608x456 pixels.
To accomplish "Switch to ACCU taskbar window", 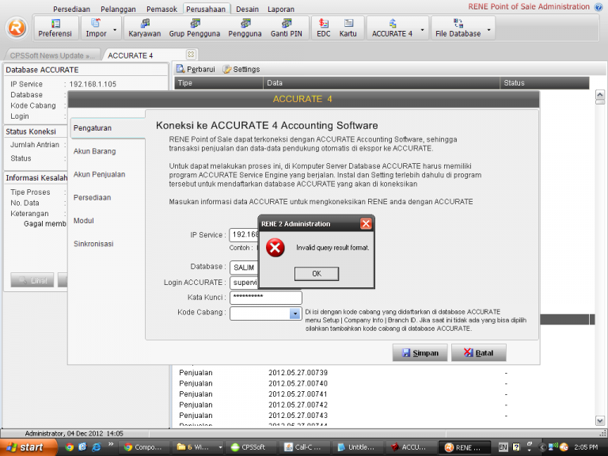I will (x=411, y=447).
